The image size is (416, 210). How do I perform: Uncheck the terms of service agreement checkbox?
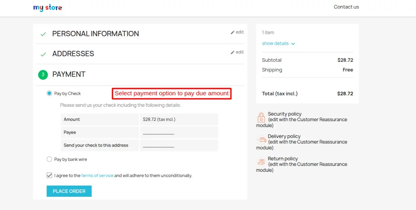click(x=49, y=176)
